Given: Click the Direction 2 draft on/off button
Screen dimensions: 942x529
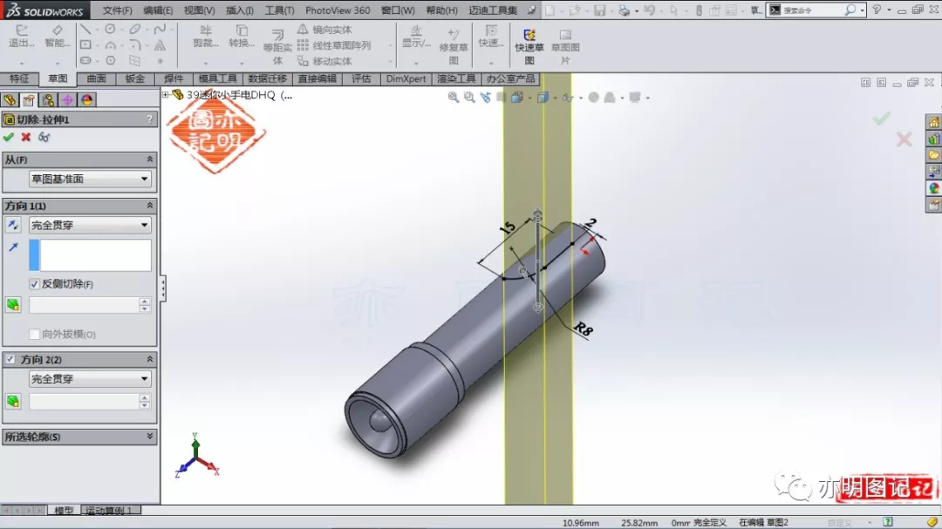Looking at the screenshot, I should click(12, 401).
